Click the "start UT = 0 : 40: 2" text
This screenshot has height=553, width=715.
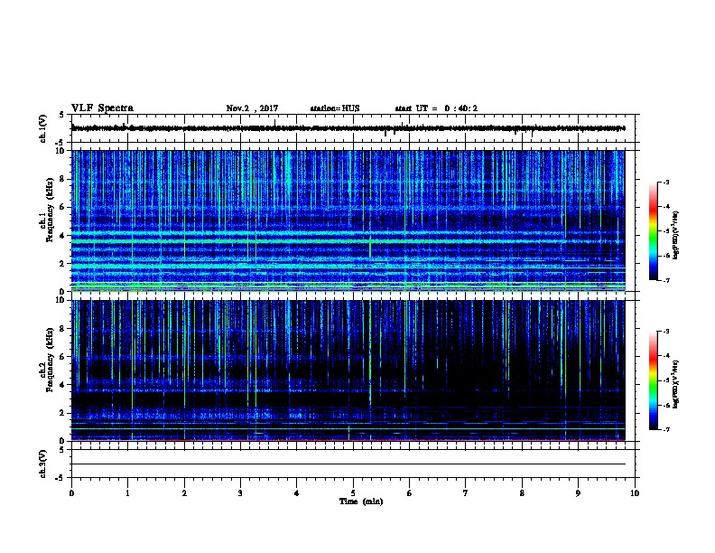click(x=436, y=108)
